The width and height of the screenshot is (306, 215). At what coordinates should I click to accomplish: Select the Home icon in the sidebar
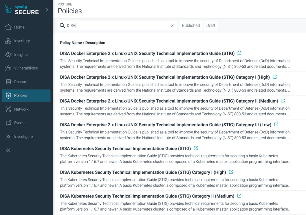click(9, 27)
